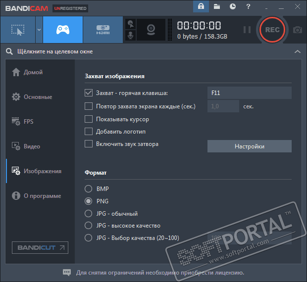Click search magnifier icon
This screenshot has width=307, height=282.
9,51
